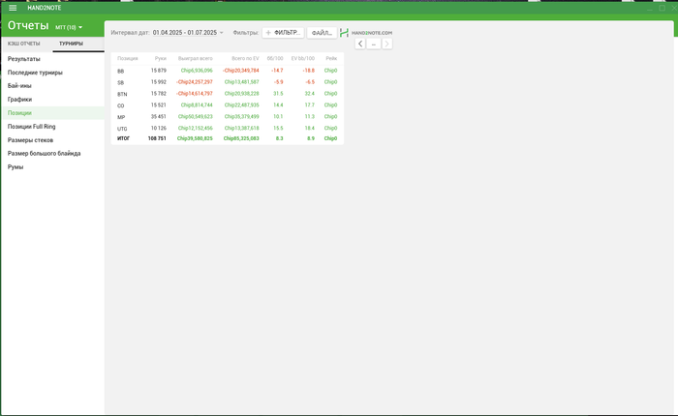This screenshot has height=416, width=678.
Task: Select the BTN position row
Action: (227, 94)
